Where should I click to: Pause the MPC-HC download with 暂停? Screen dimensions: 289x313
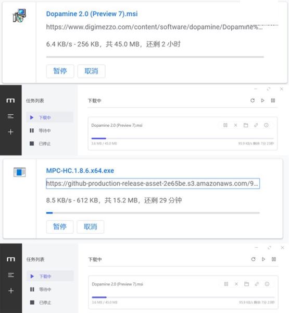pyautogui.click(x=60, y=227)
